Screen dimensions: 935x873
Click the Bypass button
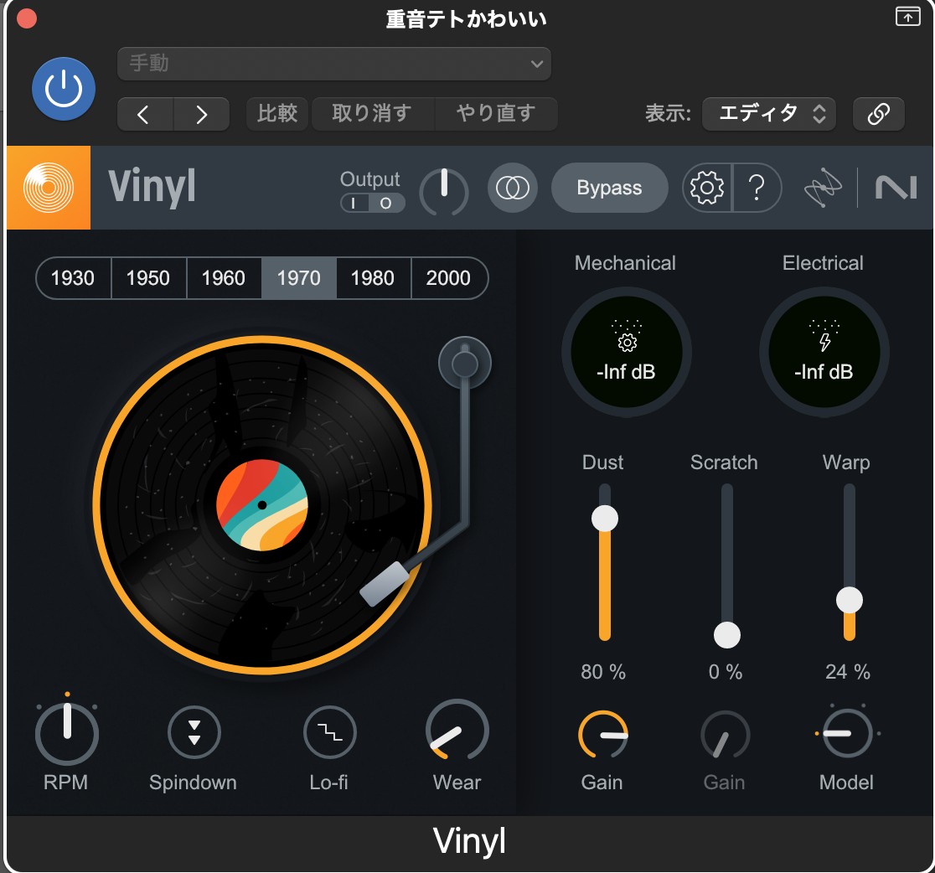coord(609,188)
